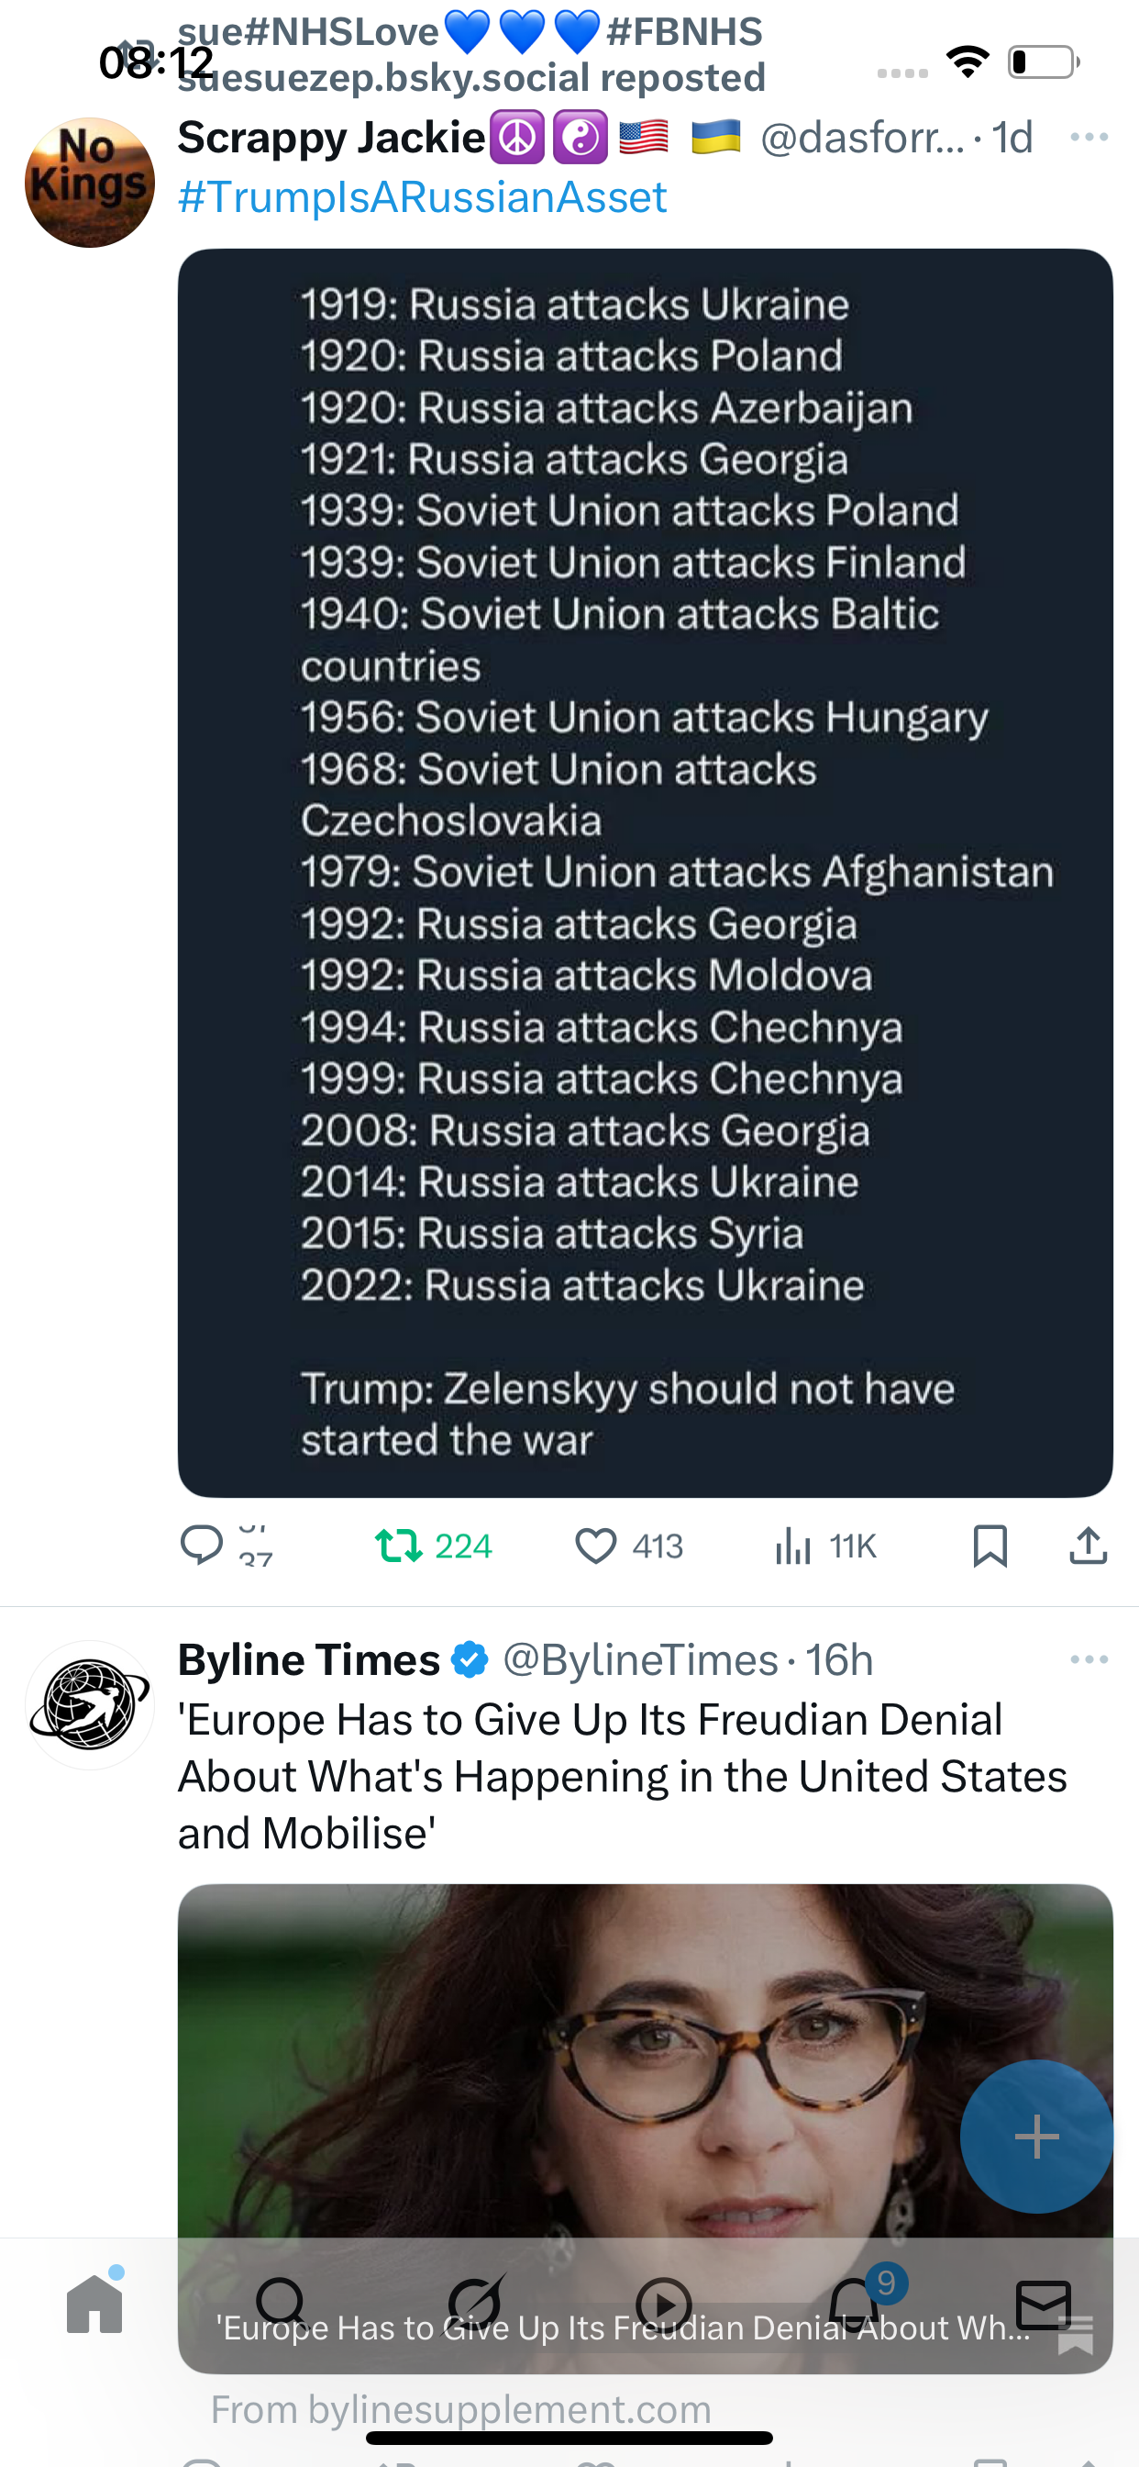Open the Messages envelope tab

pos(1044,2305)
